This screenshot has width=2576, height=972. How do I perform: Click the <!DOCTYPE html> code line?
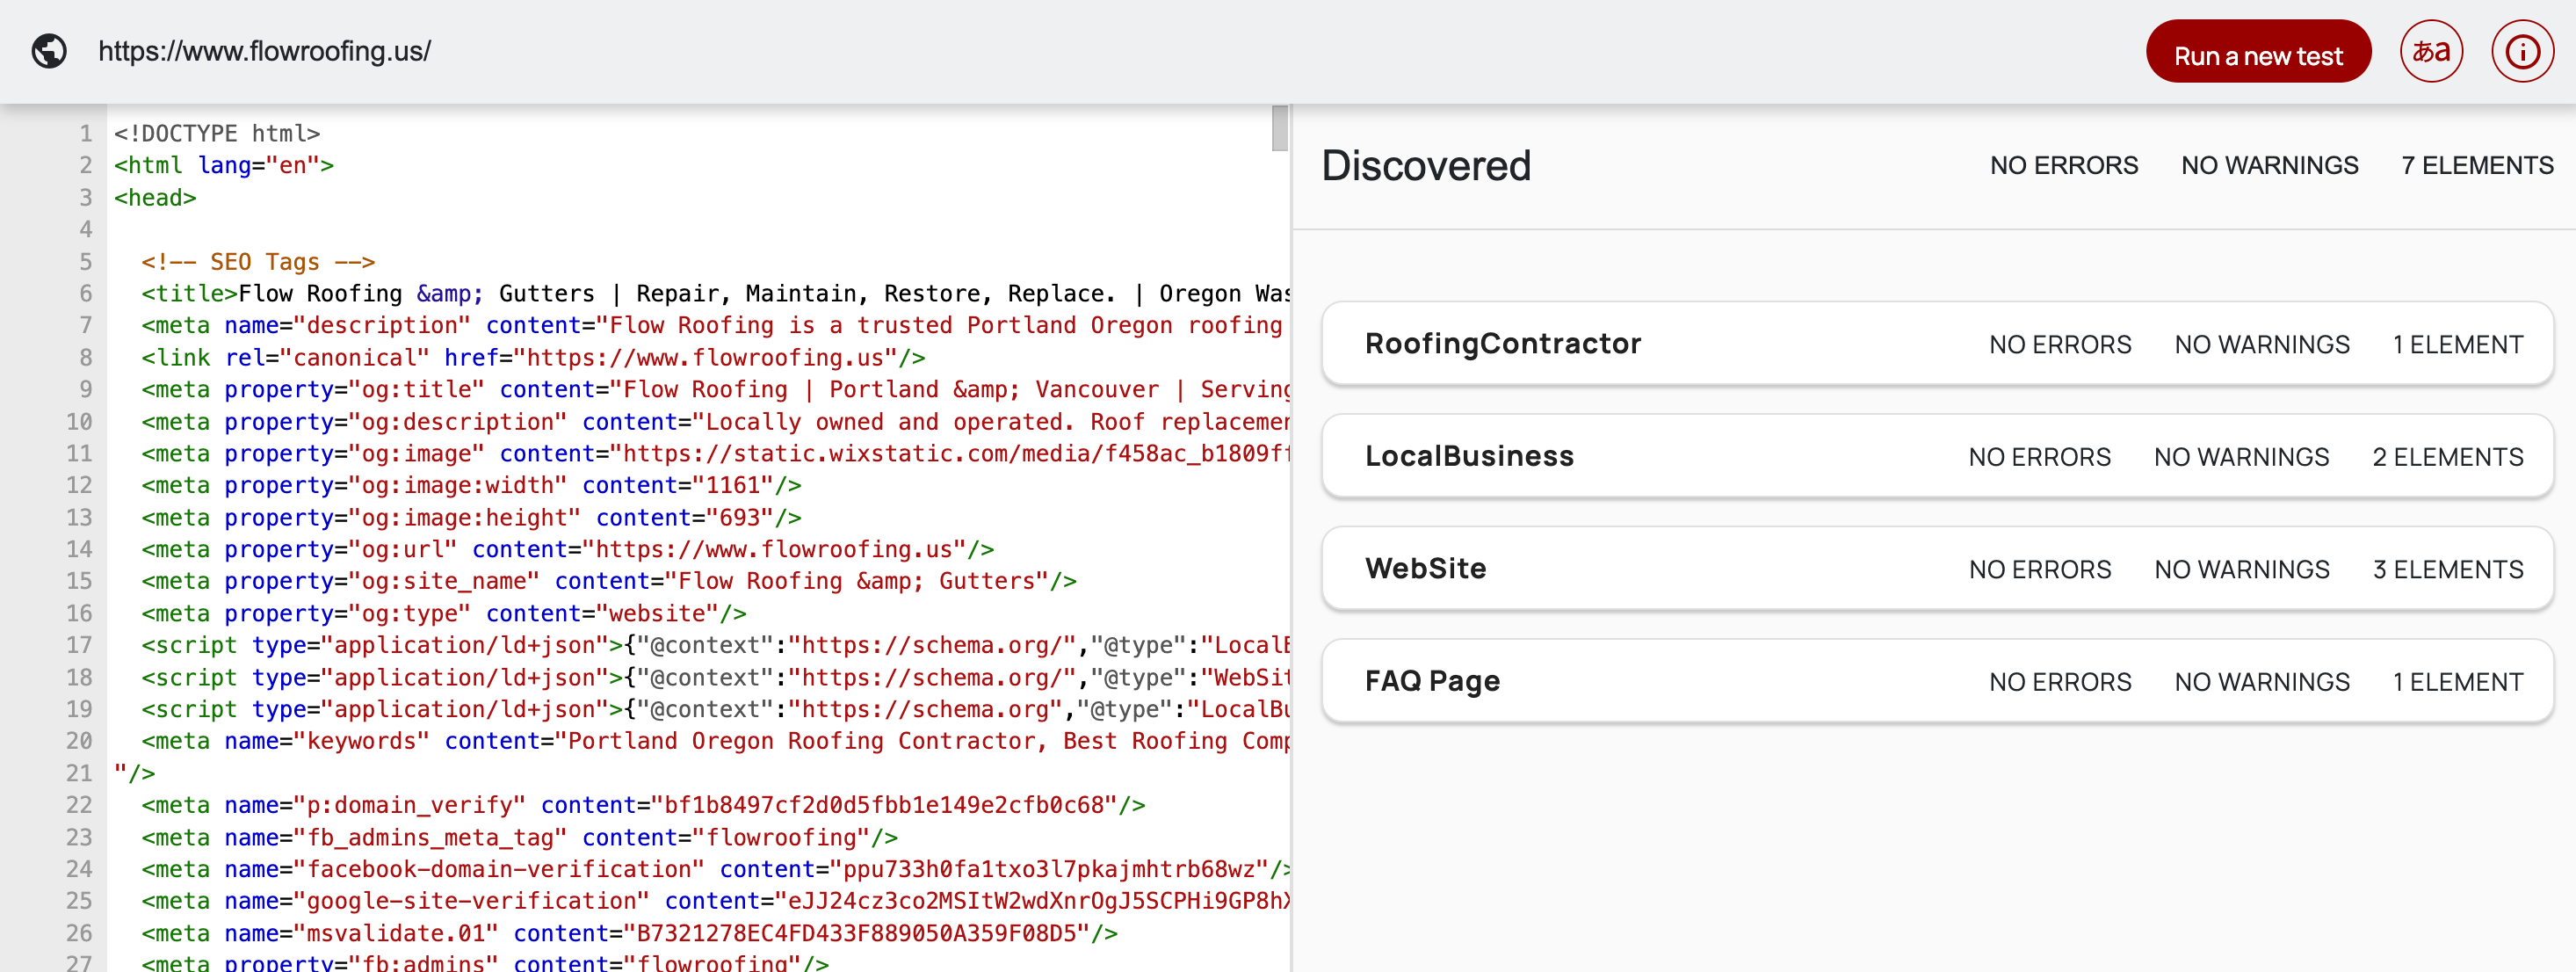[x=217, y=133]
